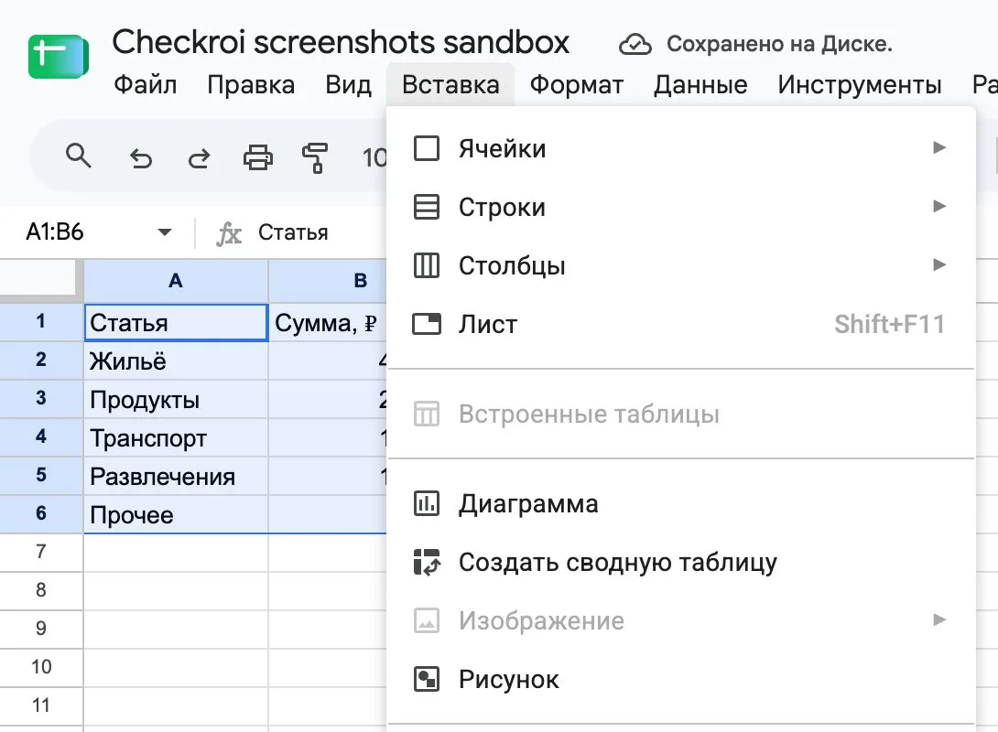Open the Инструменты menu
This screenshot has height=732, width=998.
click(859, 84)
